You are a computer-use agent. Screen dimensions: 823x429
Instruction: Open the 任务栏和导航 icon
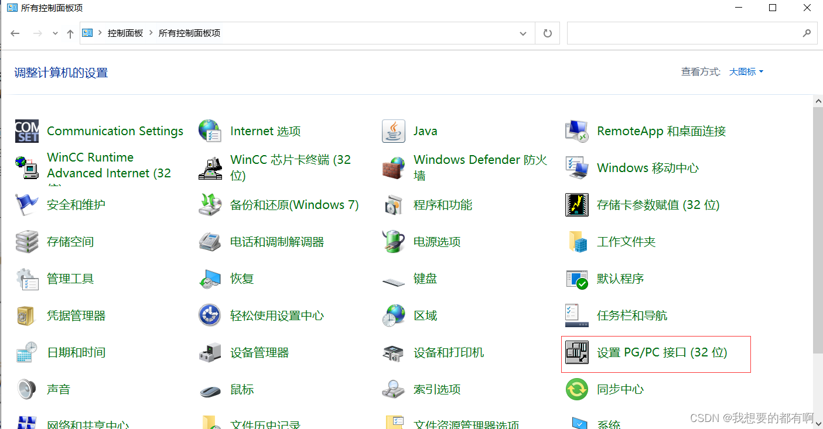tap(577, 315)
